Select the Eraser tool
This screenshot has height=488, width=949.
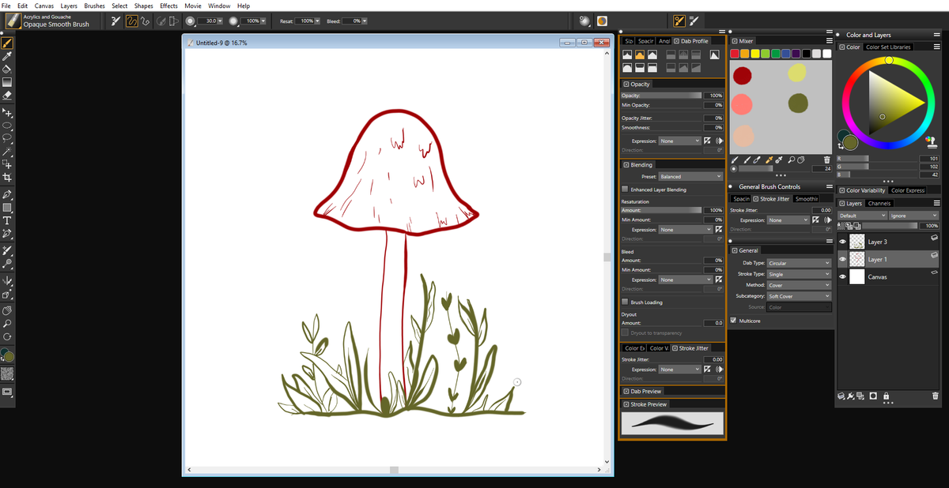[9, 93]
